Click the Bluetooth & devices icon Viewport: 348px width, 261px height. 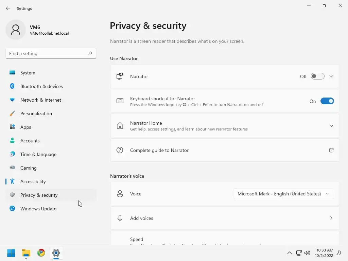[12, 86]
